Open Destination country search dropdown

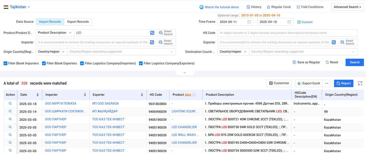(x=303, y=52)
